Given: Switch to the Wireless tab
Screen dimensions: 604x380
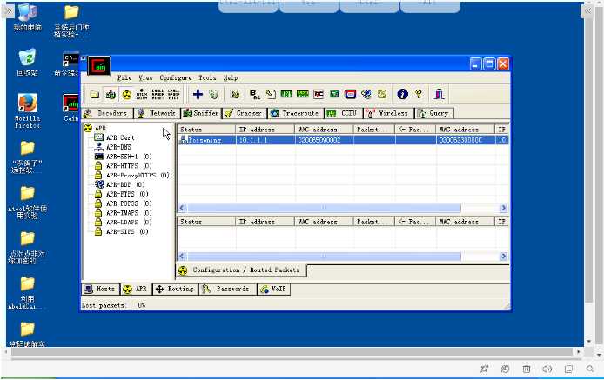Looking at the screenshot, I should 388,113.
